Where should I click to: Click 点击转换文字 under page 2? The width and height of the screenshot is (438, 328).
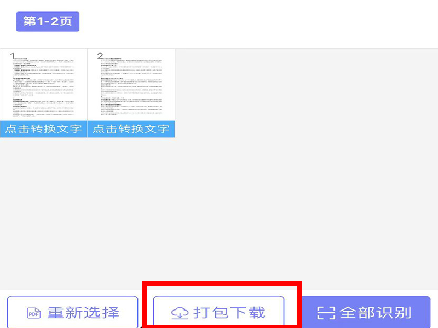(x=131, y=129)
